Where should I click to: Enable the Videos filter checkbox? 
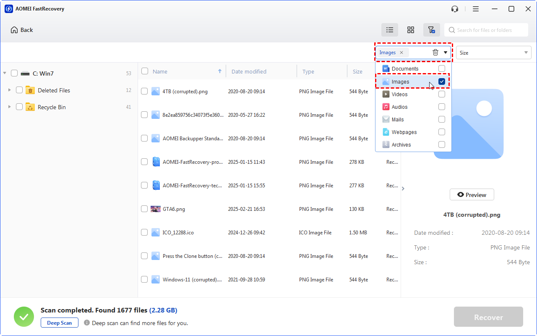442,94
